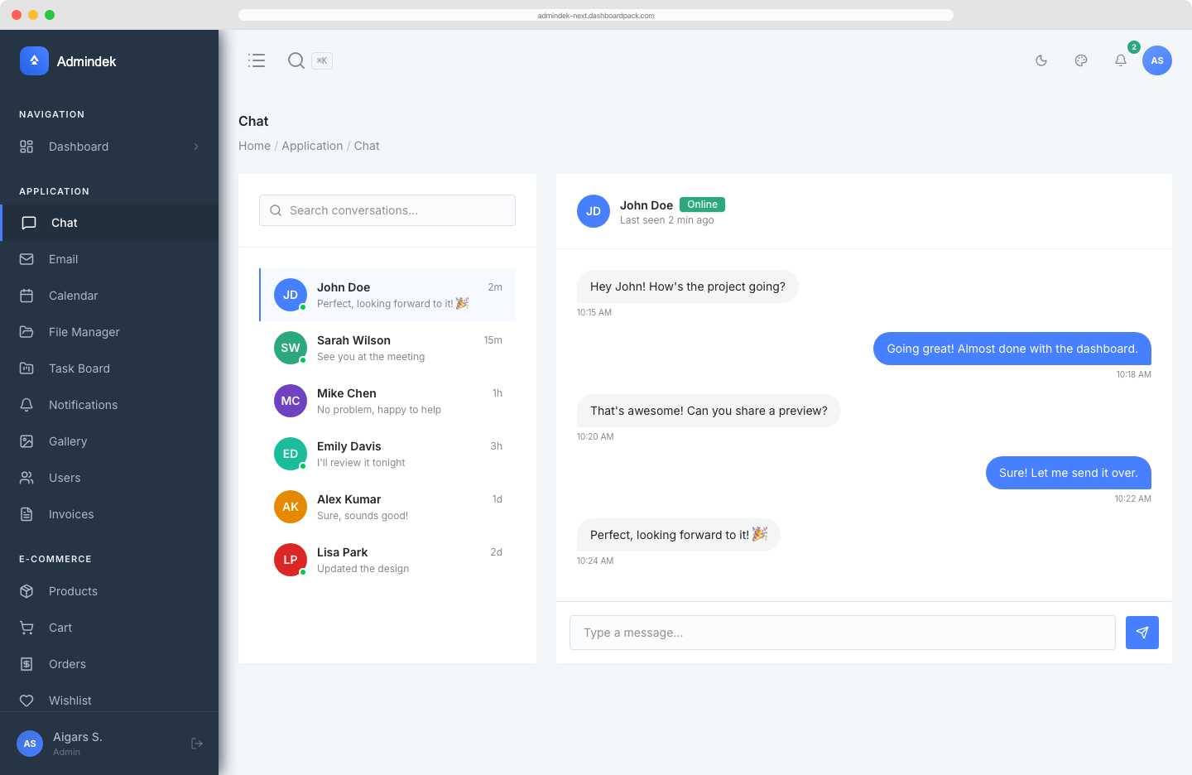The image size is (1192, 775).
Task: Open the theme customizer palette icon
Action: coord(1080,60)
